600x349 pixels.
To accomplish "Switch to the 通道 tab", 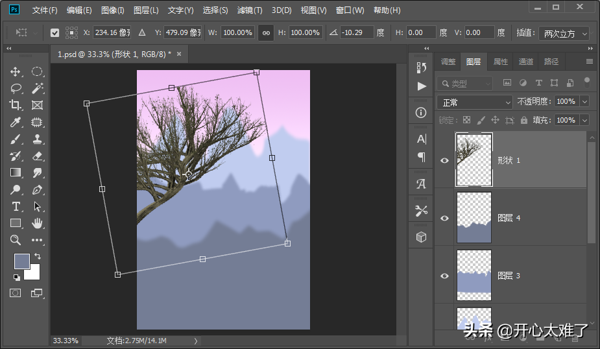I will [x=526, y=62].
